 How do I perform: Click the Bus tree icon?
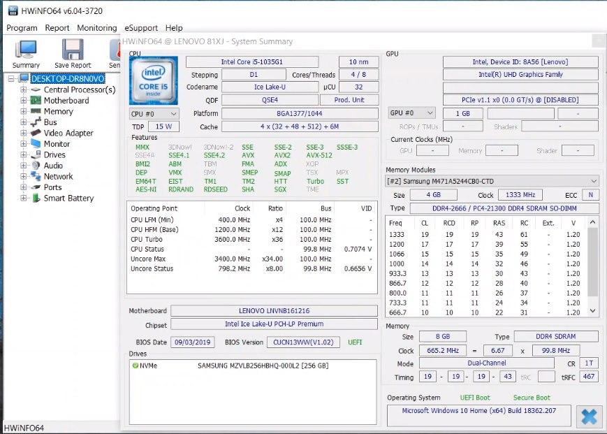tap(36, 122)
